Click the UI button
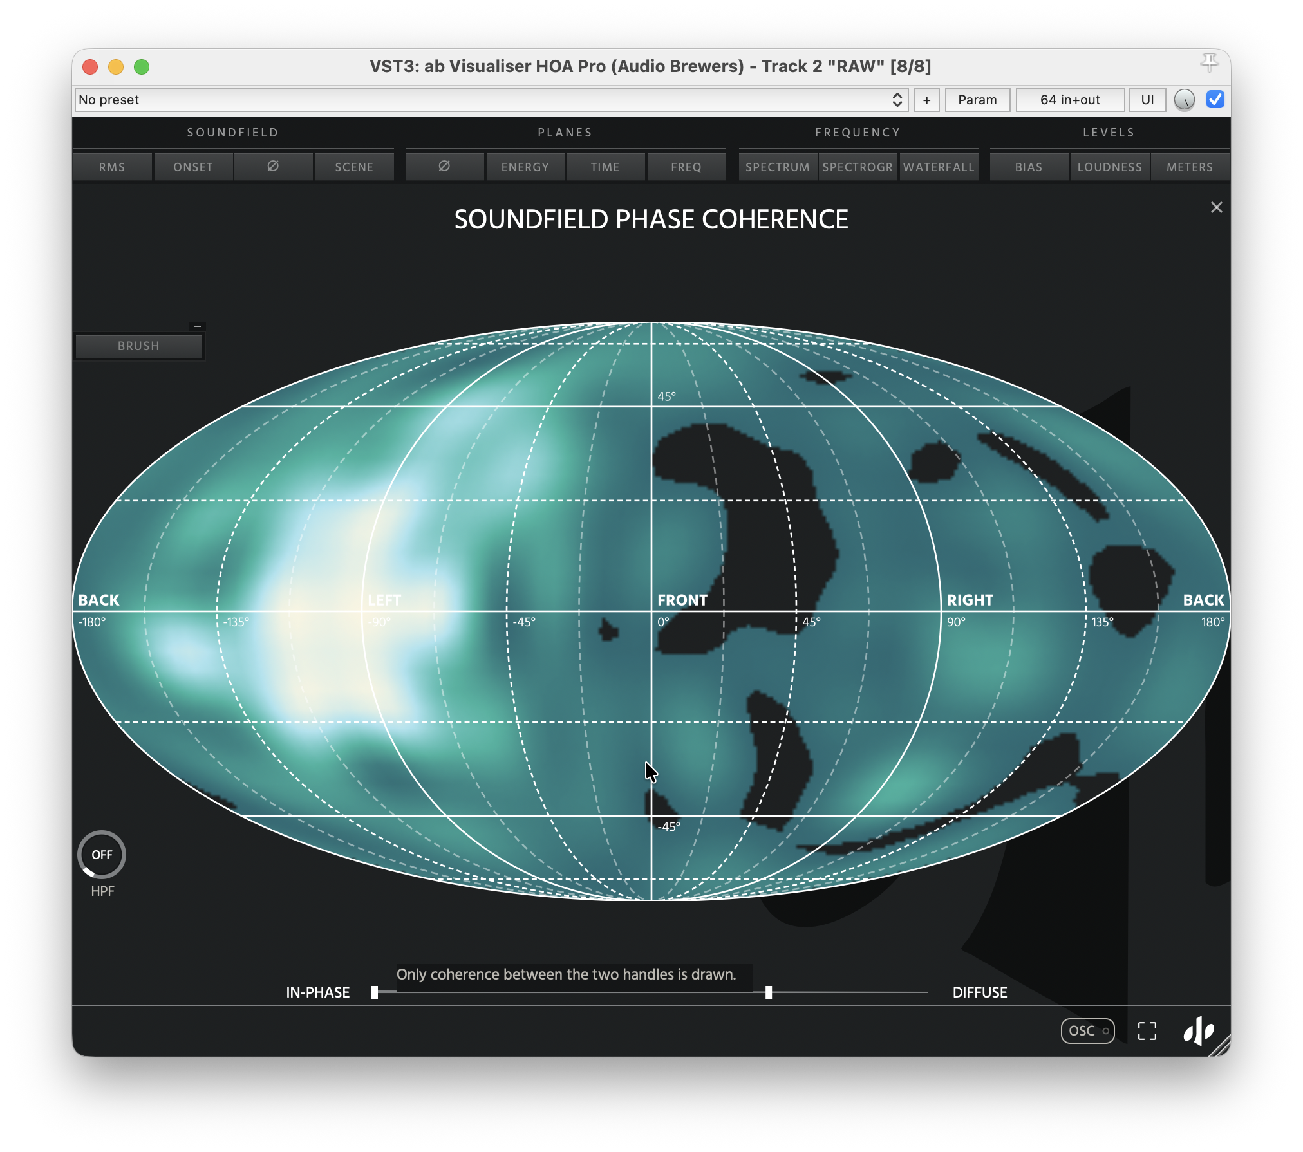The width and height of the screenshot is (1303, 1152). click(1147, 100)
